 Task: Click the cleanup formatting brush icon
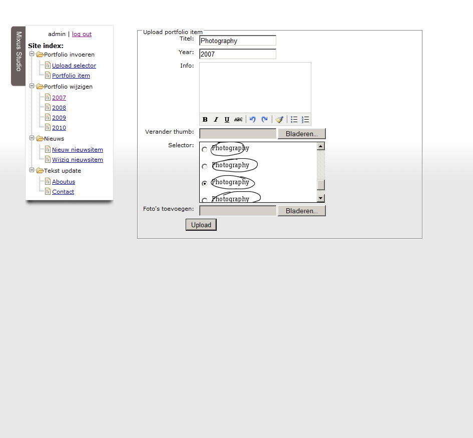tap(279, 120)
